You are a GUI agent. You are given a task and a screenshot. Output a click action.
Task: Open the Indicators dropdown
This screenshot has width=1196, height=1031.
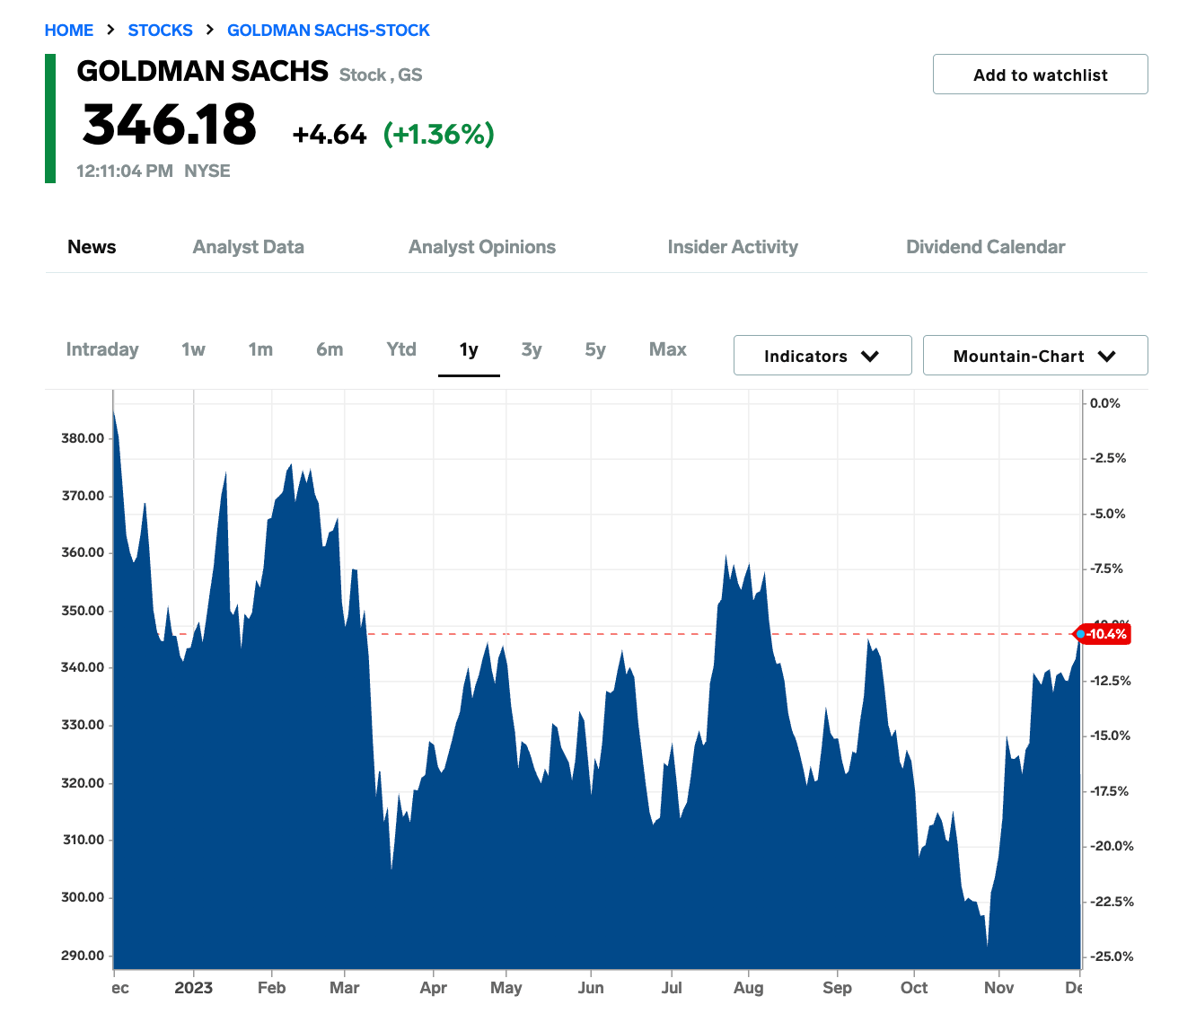pos(821,355)
